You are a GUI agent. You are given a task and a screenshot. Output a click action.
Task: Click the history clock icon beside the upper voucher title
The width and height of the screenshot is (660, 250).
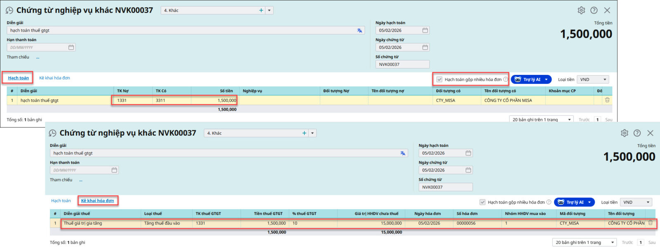click(x=9, y=10)
